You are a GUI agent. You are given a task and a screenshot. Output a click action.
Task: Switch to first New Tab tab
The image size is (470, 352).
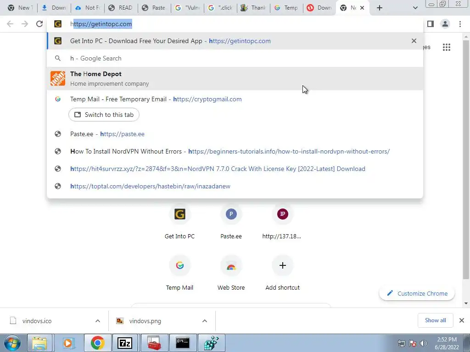pos(20,8)
